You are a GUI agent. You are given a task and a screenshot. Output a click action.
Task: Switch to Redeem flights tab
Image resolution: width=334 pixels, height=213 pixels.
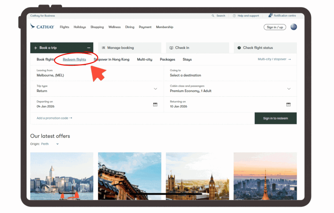(74, 59)
